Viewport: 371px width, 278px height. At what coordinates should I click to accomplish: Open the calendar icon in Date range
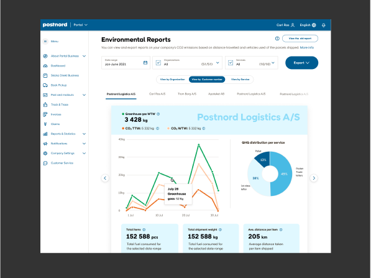145,63
